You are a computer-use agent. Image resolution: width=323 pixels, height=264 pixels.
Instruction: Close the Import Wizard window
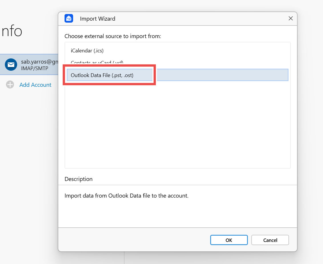click(290, 18)
